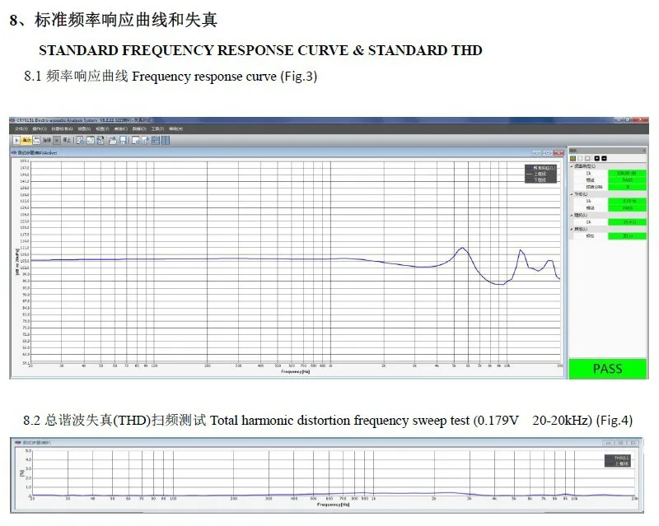
Task: Minimize the frequency response chart sub-window
Action: pos(536,152)
